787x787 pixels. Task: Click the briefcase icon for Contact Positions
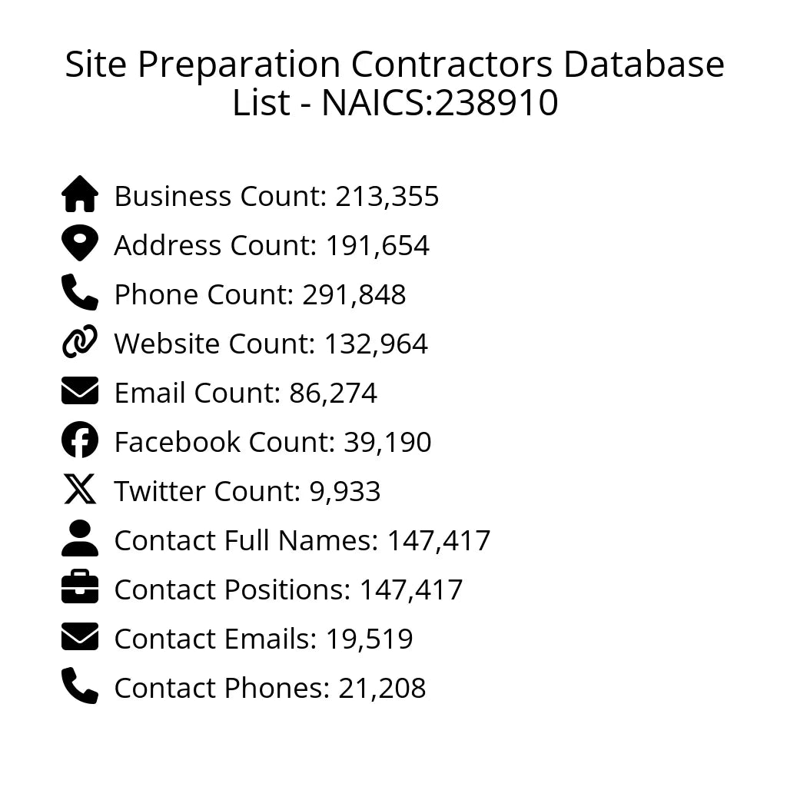pyautogui.click(x=80, y=588)
